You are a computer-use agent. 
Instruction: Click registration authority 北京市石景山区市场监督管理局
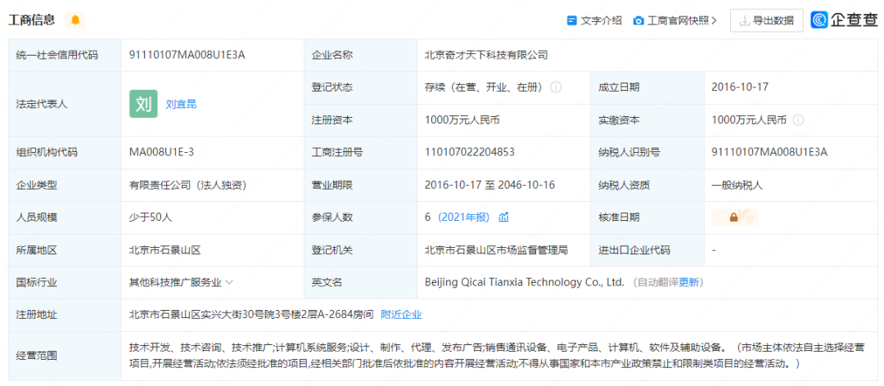click(x=496, y=249)
